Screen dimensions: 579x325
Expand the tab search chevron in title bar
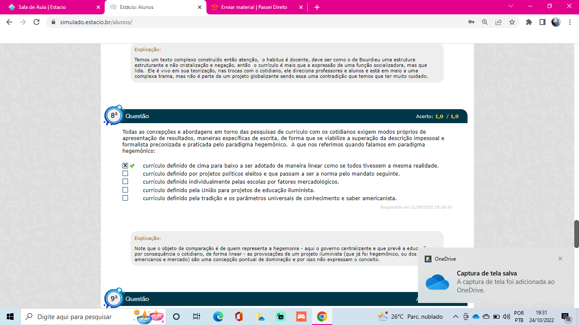[511, 6]
